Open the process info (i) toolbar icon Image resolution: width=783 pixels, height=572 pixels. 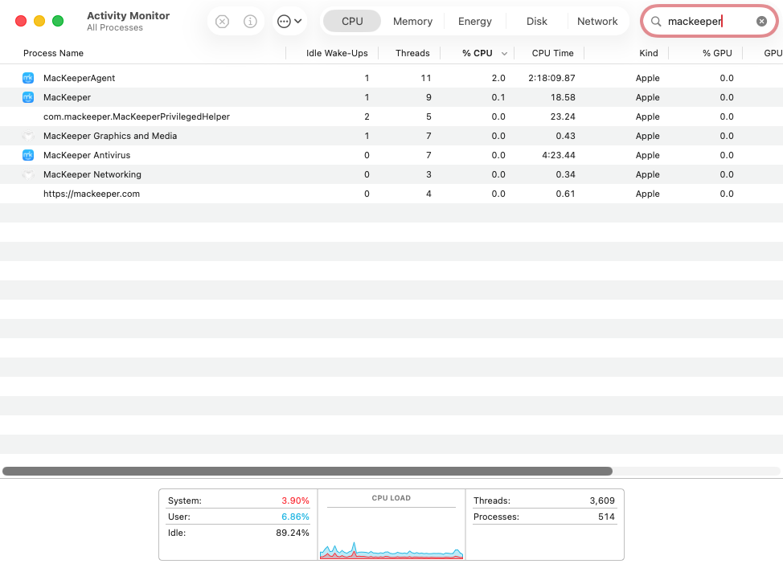(x=250, y=22)
